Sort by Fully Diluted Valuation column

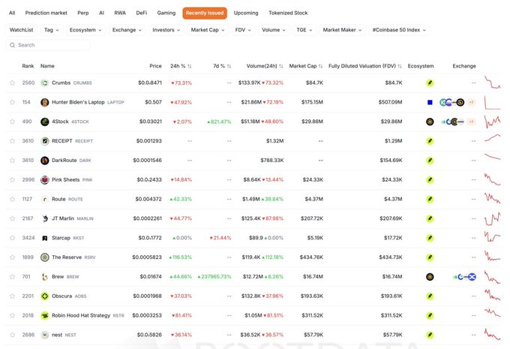coord(365,66)
